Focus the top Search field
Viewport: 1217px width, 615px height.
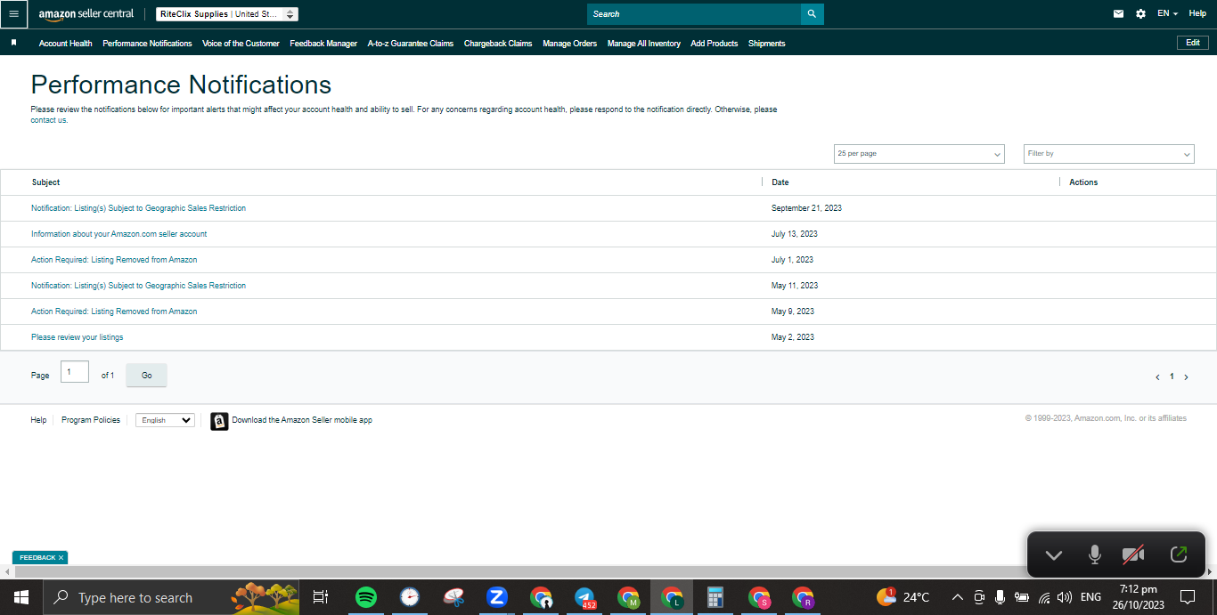pyautogui.click(x=694, y=14)
